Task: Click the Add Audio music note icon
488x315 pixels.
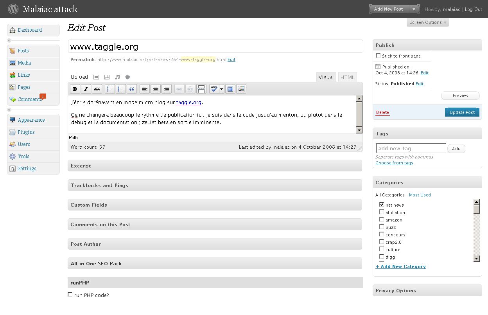Action: point(117,77)
